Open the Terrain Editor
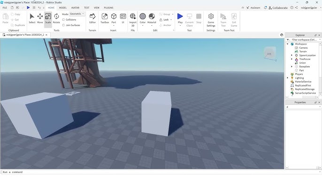Screen dimensions: 322x181 tap(92, 18)
